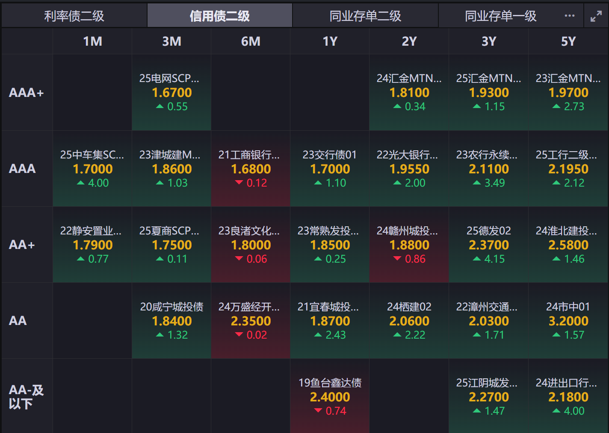This screenshot has width=609, height=433.
Task: Open bond 23津城建M... at 1.8600
Action: 171,169
